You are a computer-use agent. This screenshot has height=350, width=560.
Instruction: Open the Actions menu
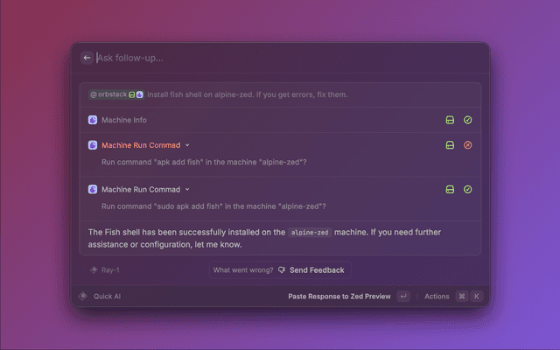click(437, 297)
